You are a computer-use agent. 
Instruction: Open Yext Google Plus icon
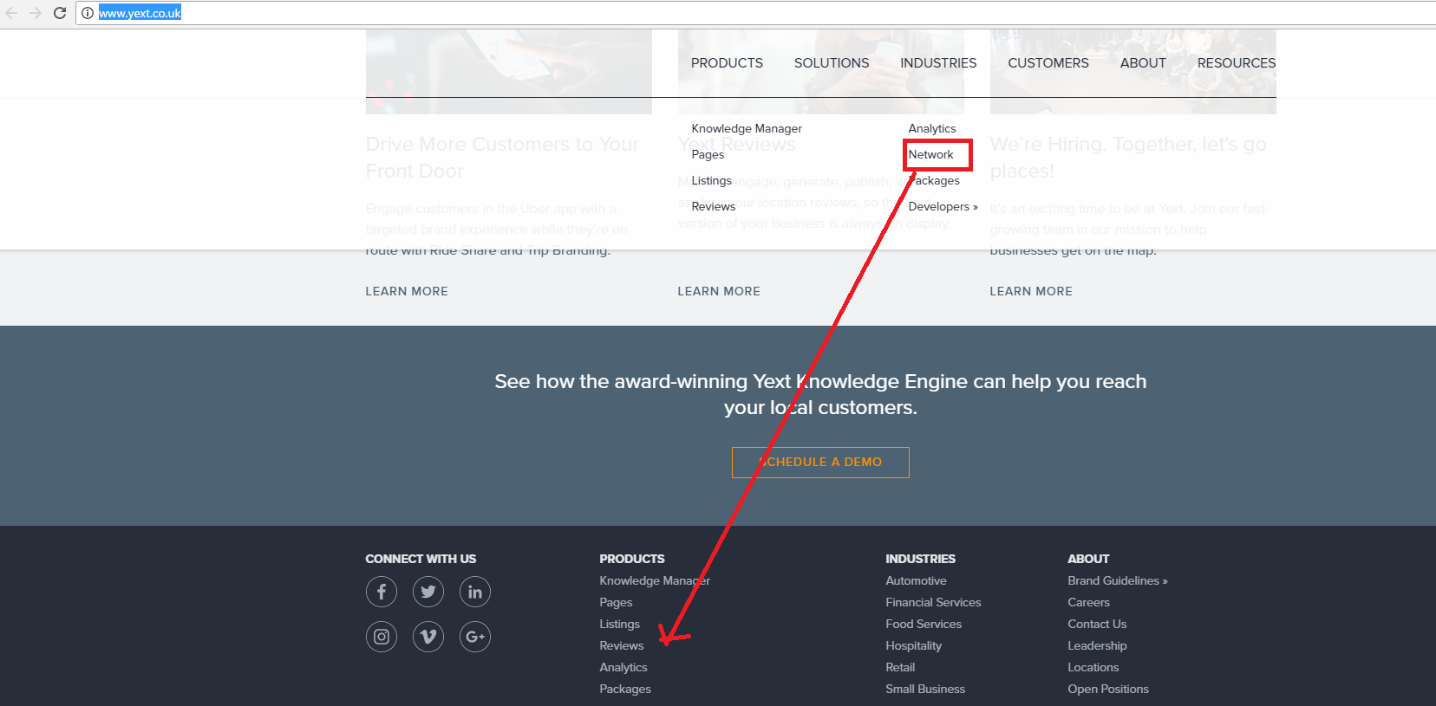pos(475,637)
